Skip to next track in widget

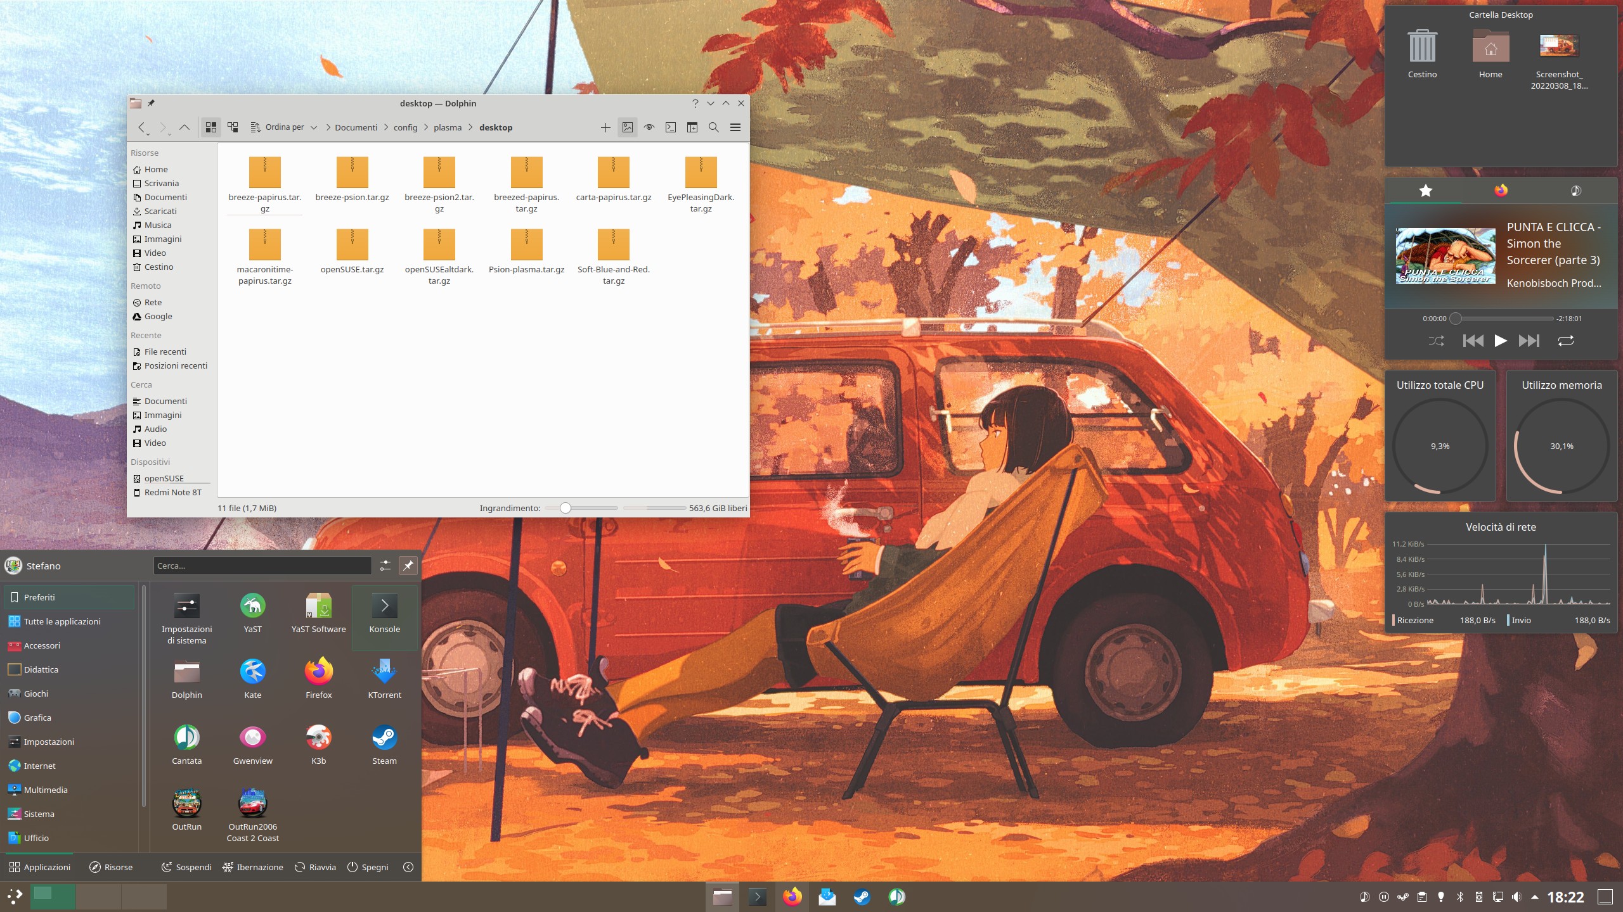pyautogui.click(x=1529, y=341)
